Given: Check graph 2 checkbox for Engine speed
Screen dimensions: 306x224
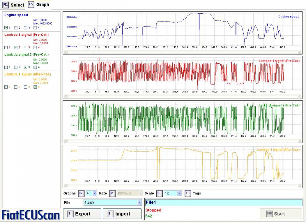Looking at the screenshot, I should [x=16, y=28].
